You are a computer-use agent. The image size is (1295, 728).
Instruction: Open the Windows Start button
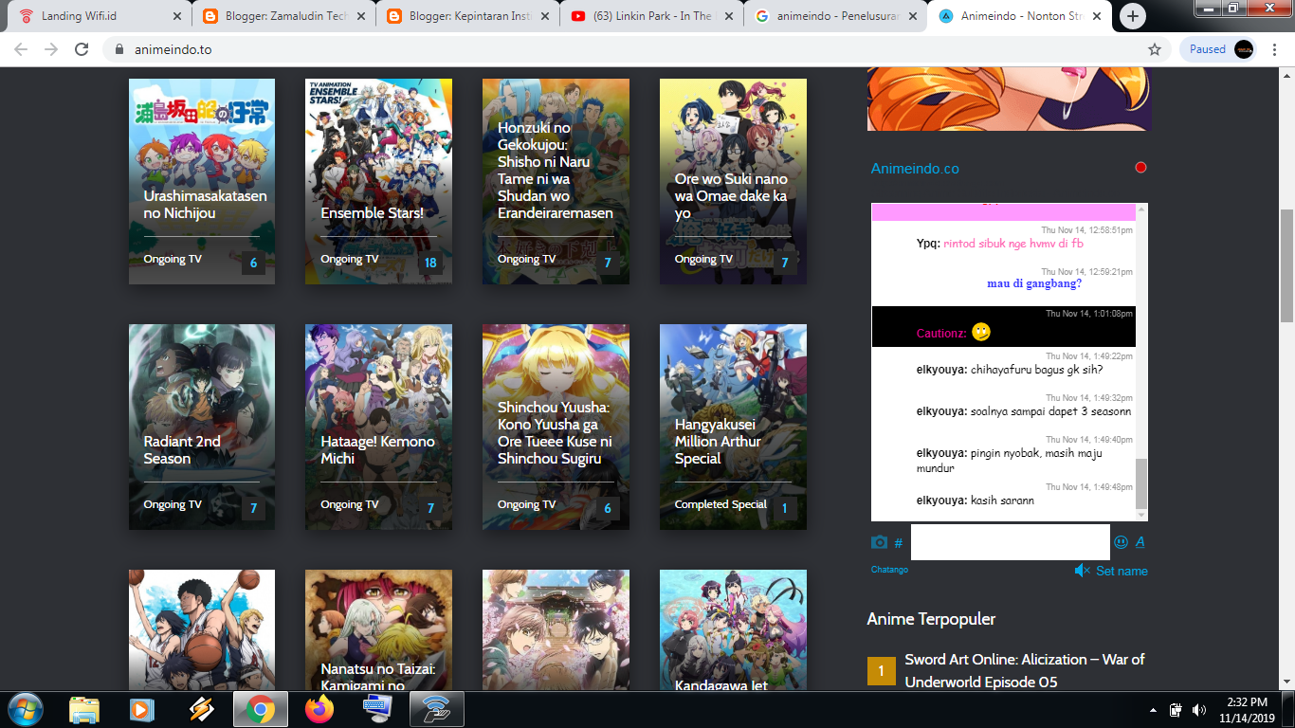pyautogui.click(x=25, y=709)
